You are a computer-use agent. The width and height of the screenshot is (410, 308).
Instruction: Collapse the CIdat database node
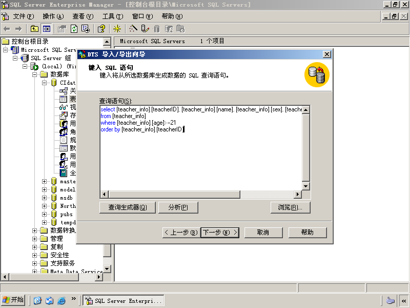click(45, 83)
